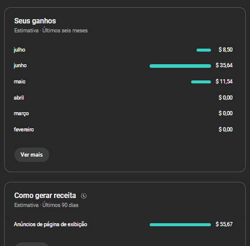
Task: Click Estimativa · Últimos seis meses subtitle
Action: pos(51,31)
